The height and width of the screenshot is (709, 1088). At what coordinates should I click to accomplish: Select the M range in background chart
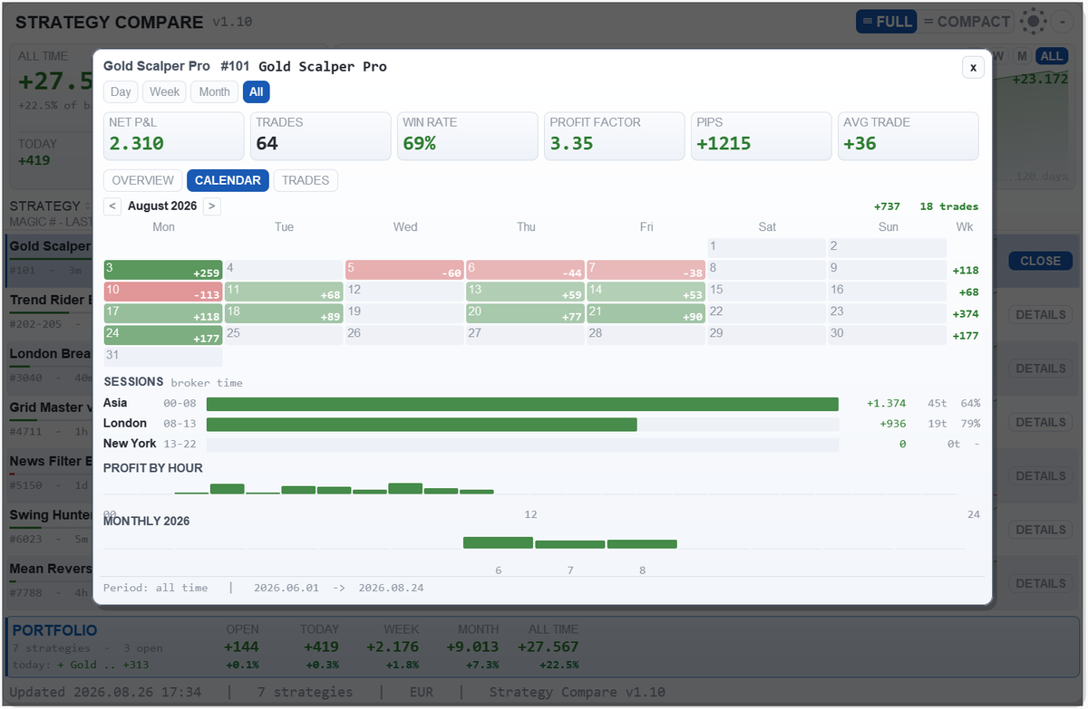pyautogui.click(x=1022, y=56)
